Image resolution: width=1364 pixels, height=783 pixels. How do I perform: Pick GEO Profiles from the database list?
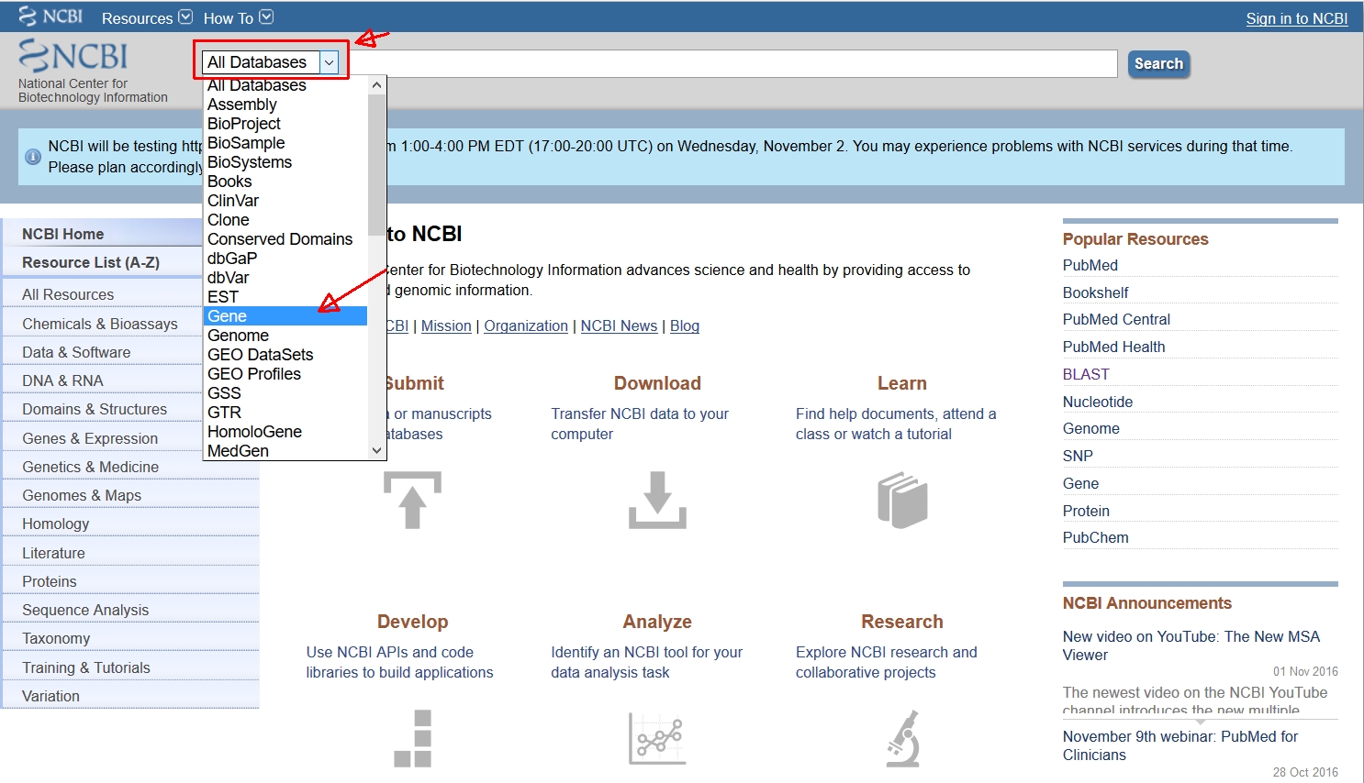(x=285, y=374)
